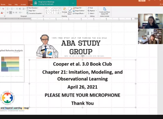Screen dimensions: 163x119
Task: Open the Font Color dropdown arrow
Action: coord(4,13)
